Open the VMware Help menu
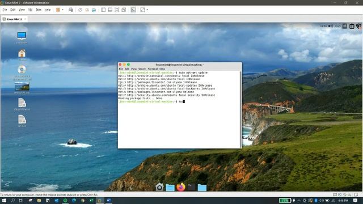 coord(48,10)
